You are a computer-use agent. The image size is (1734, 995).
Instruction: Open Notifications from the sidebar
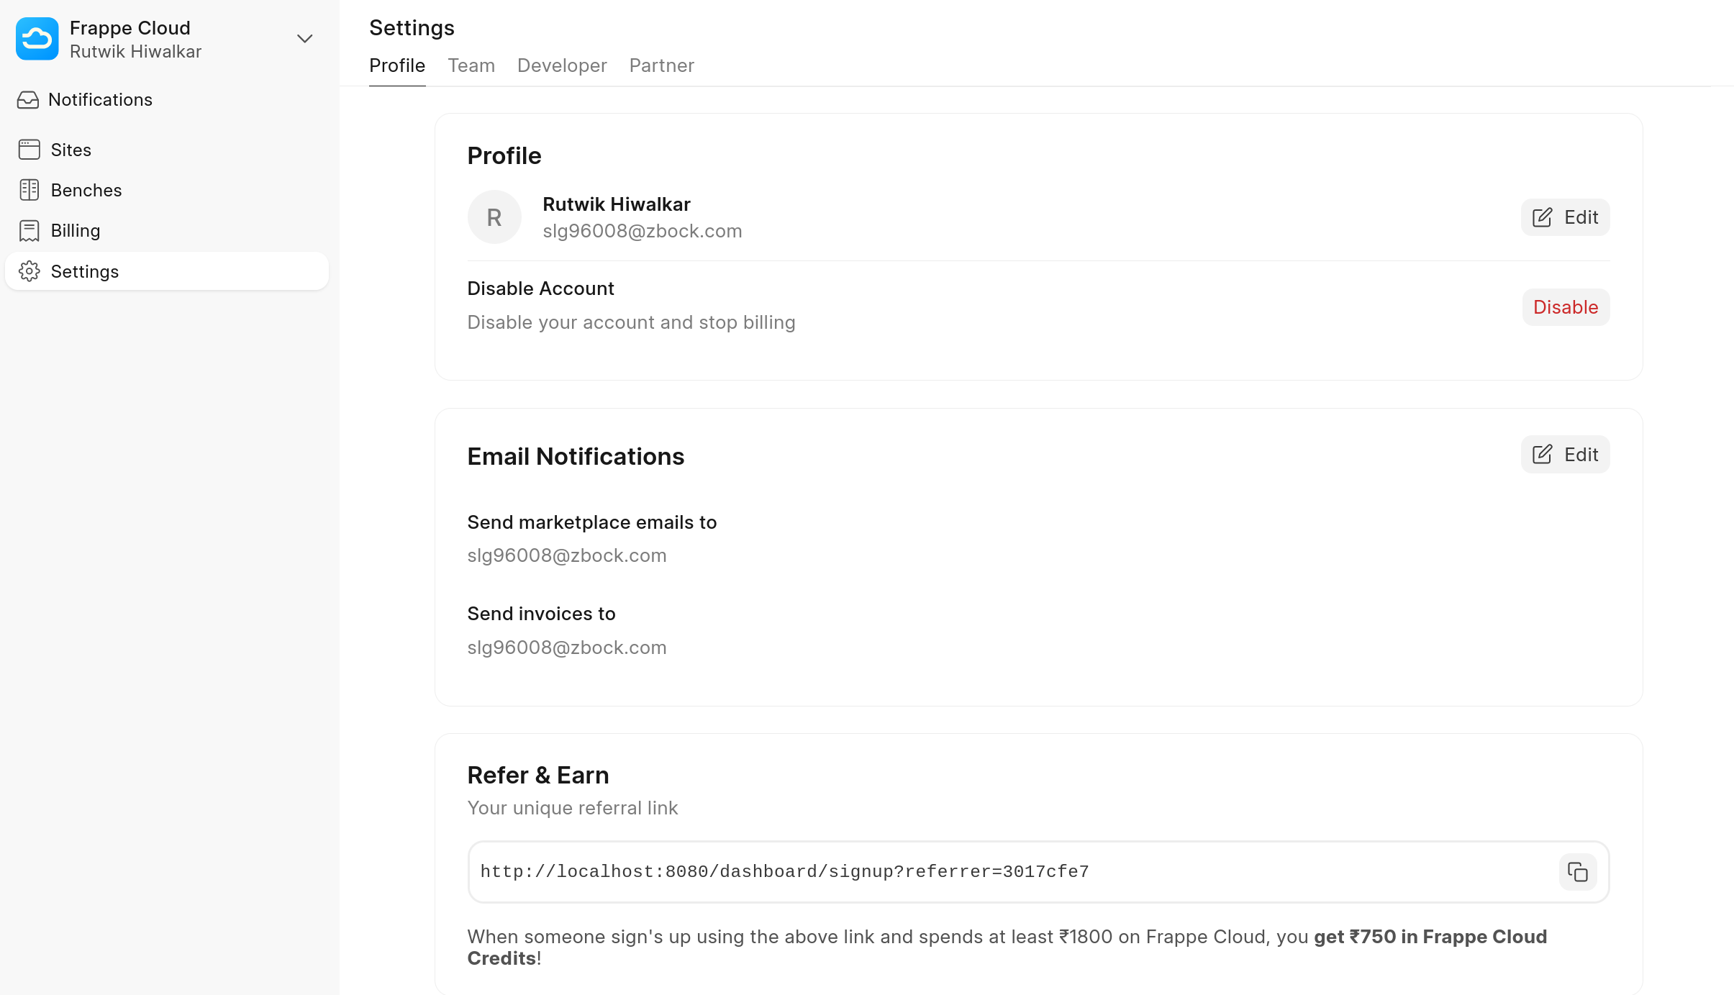29,100
